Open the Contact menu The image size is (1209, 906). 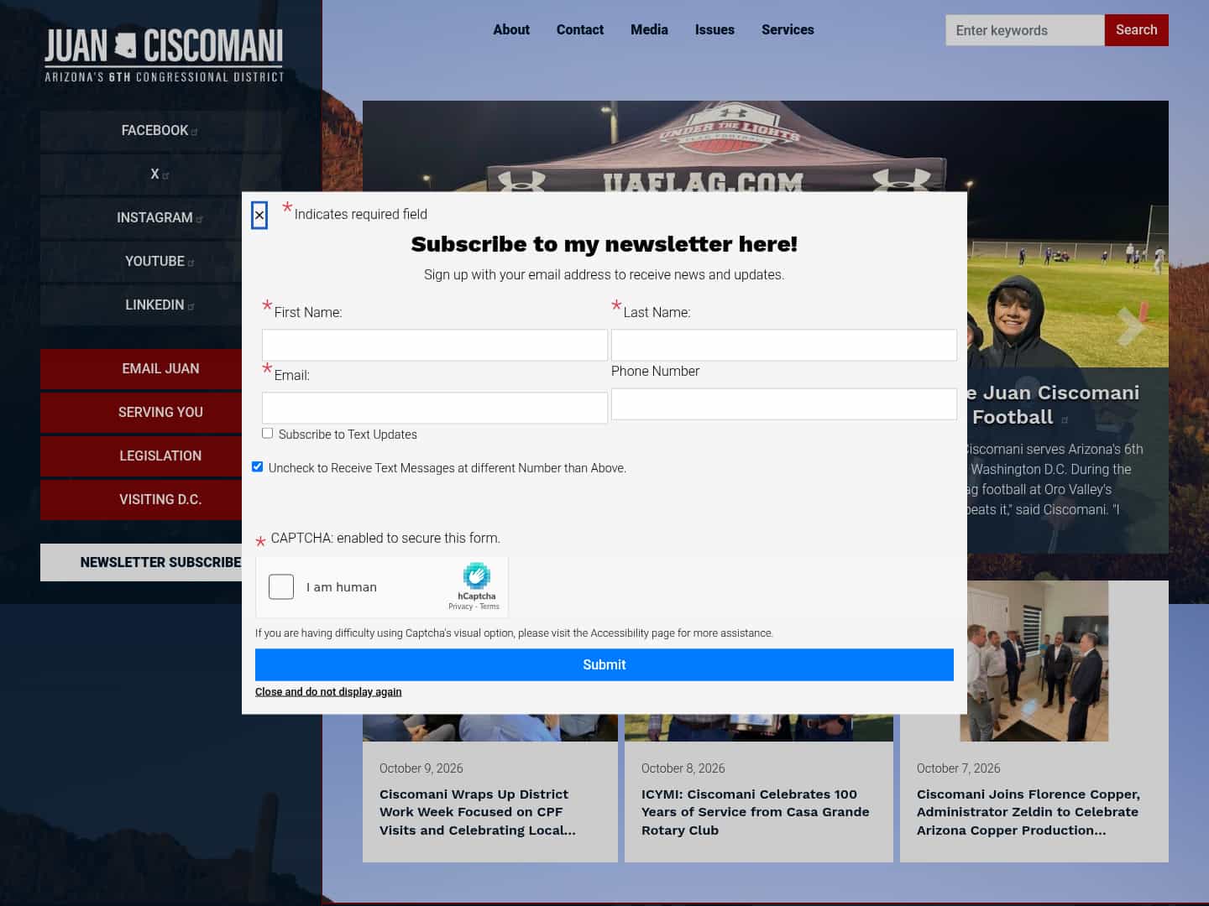(580, 29)
